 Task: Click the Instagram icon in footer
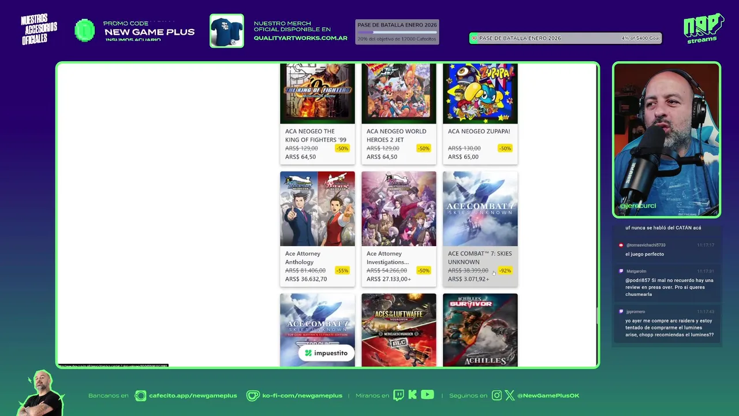click(497, 396)
